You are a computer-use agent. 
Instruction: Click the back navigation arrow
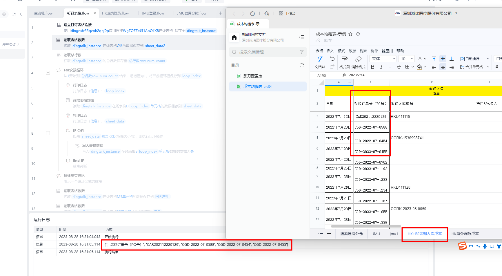pyautogui.click(x=234, y=13)
